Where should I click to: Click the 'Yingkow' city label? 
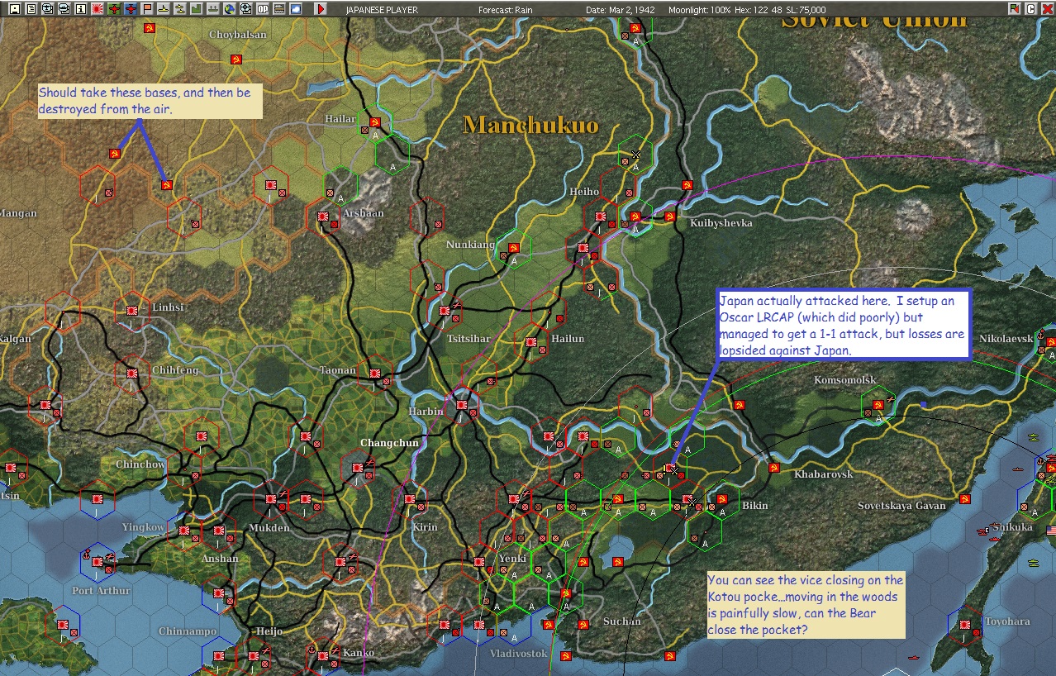click(143, 527)
